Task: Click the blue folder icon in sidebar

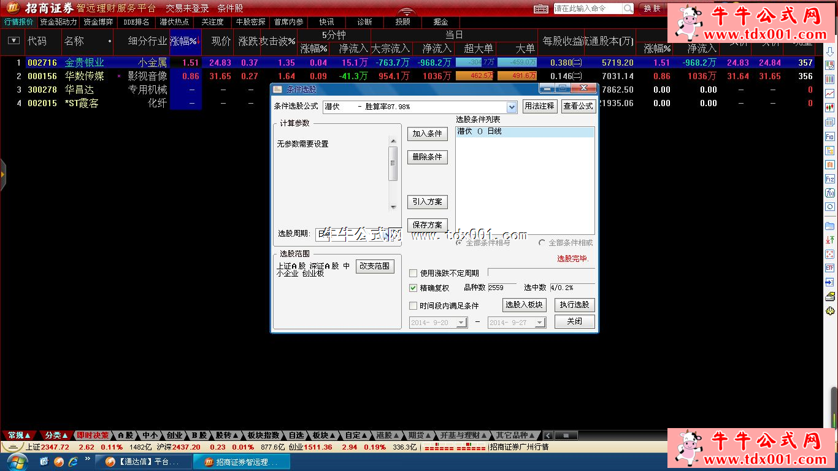Action: click(x=829, y=226)
